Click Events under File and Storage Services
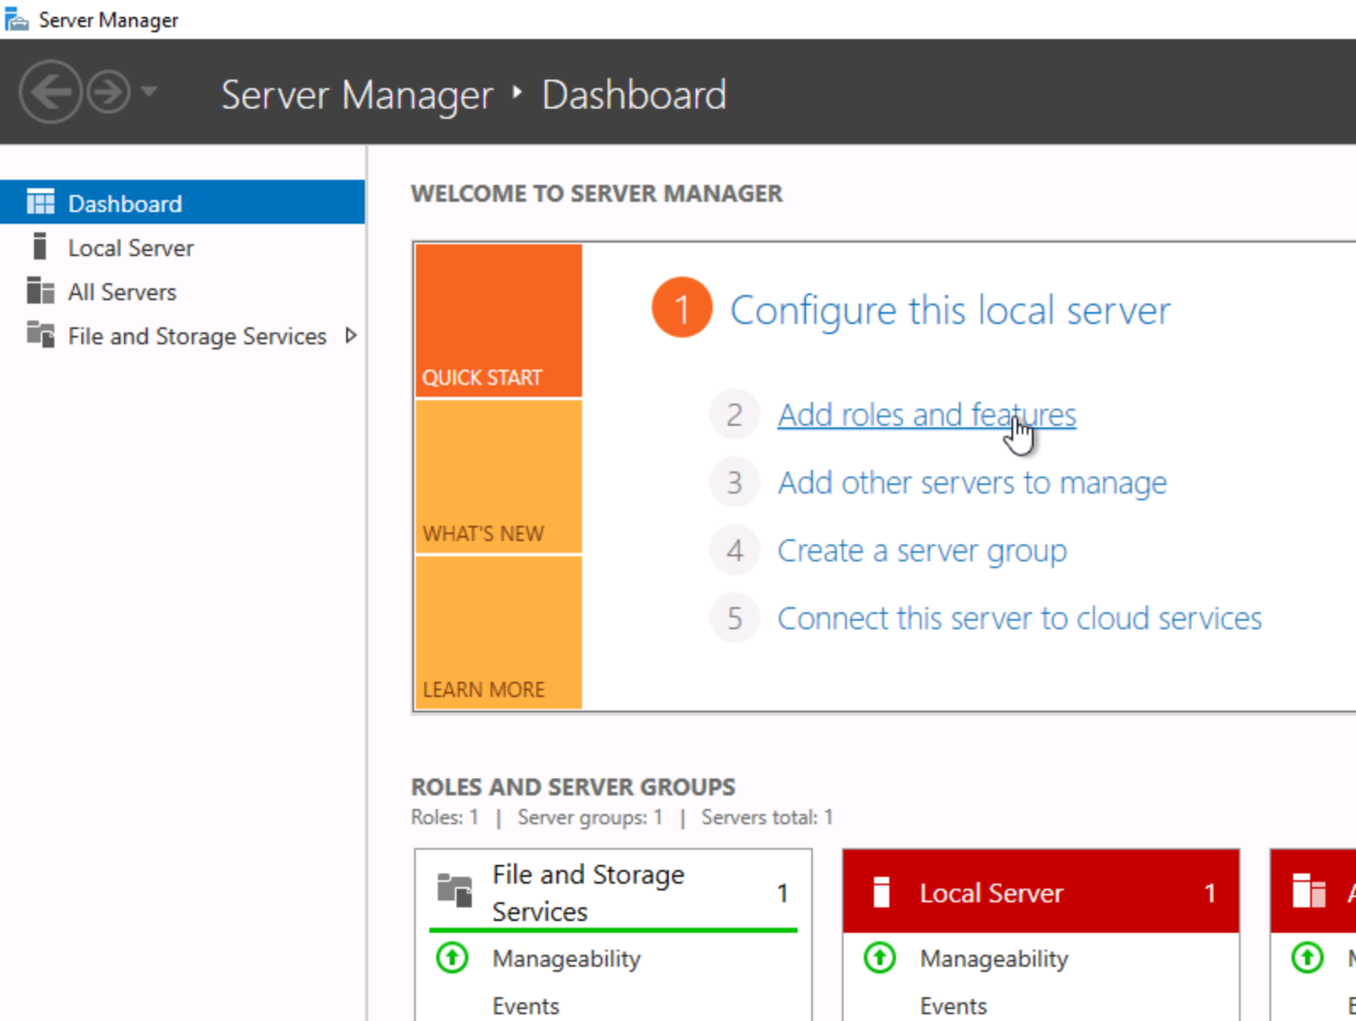The image size is (1356, 1021). click(525, 1006)
